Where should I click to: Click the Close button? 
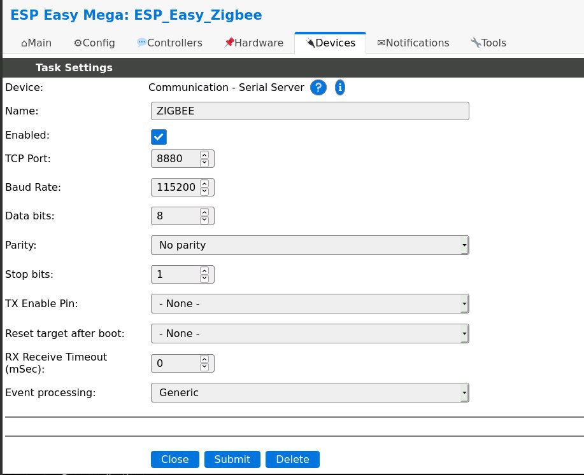click(x=175, y=459)
